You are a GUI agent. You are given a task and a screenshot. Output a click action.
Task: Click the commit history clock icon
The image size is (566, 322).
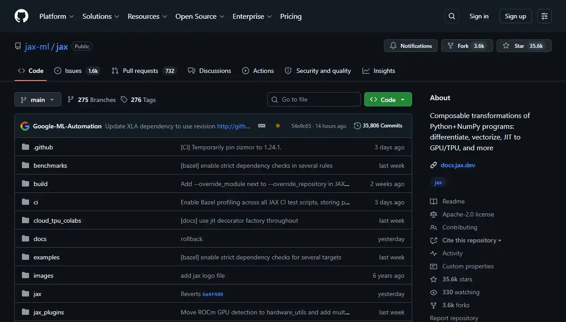[357, 126]
